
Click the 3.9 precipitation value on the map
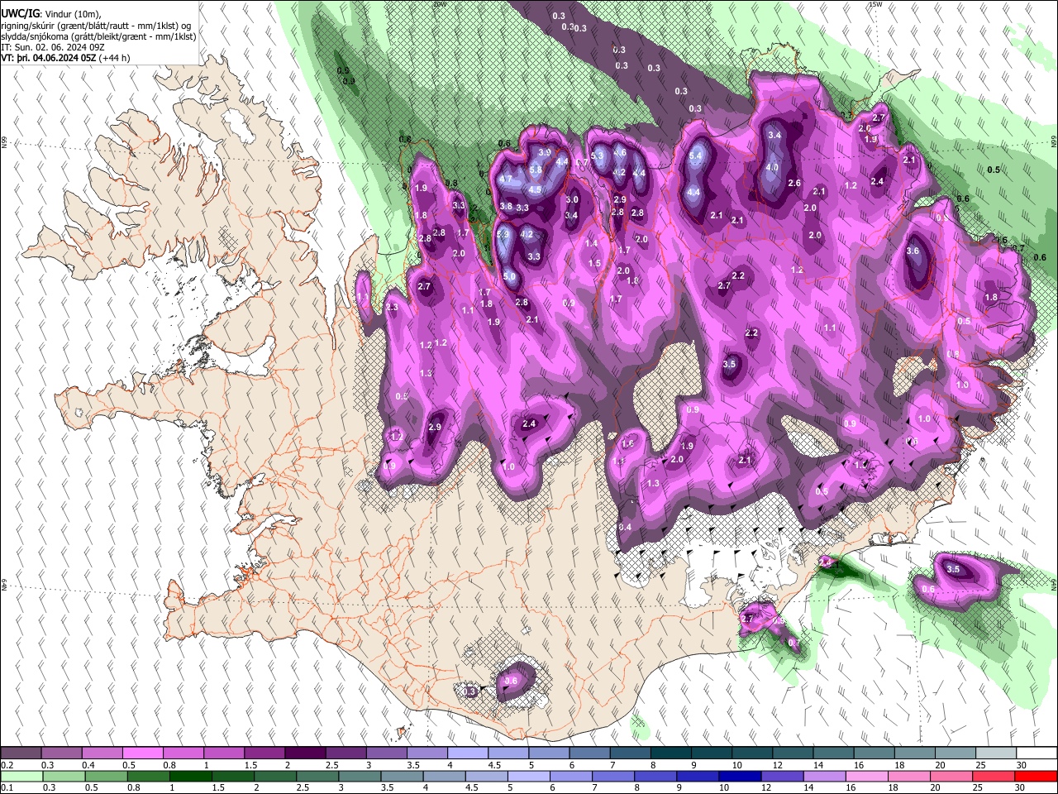545,153
